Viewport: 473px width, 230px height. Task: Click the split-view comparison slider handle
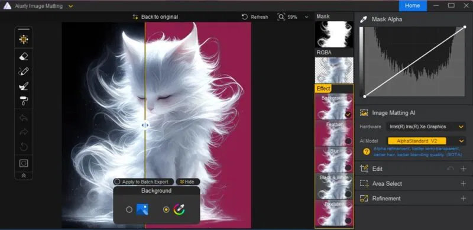145,125
